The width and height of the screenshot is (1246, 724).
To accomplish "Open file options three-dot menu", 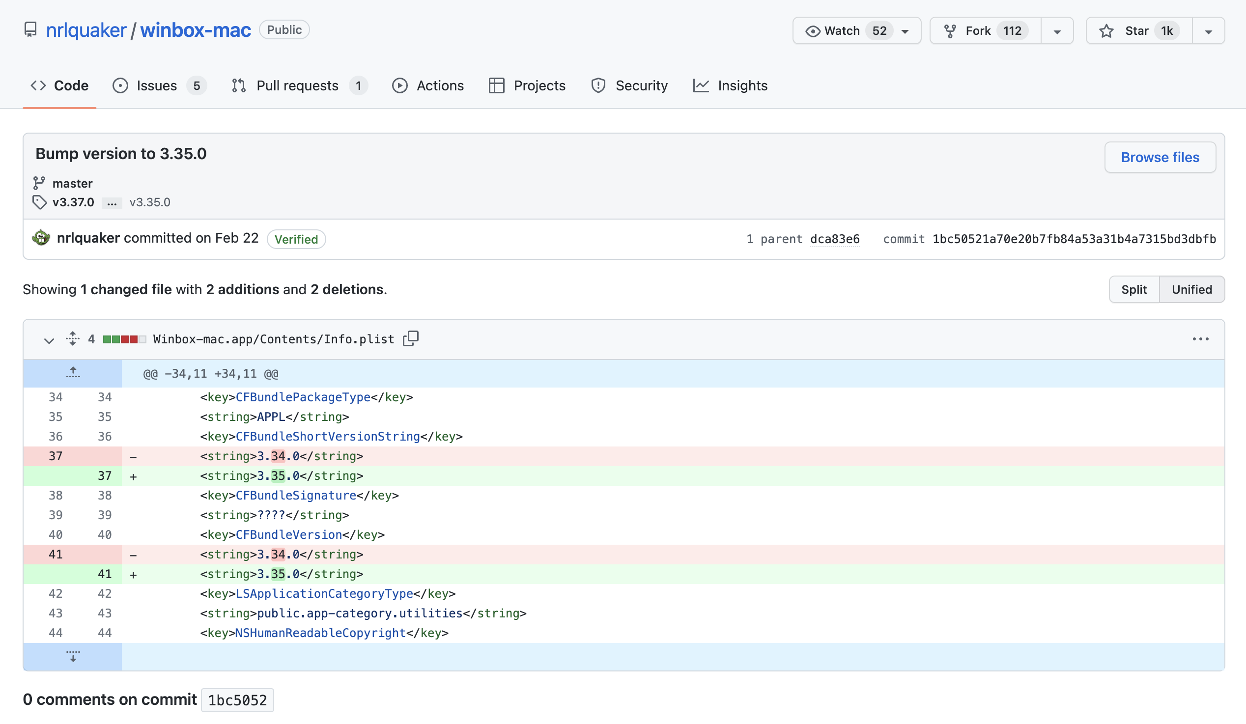I will pos(1200,339).
